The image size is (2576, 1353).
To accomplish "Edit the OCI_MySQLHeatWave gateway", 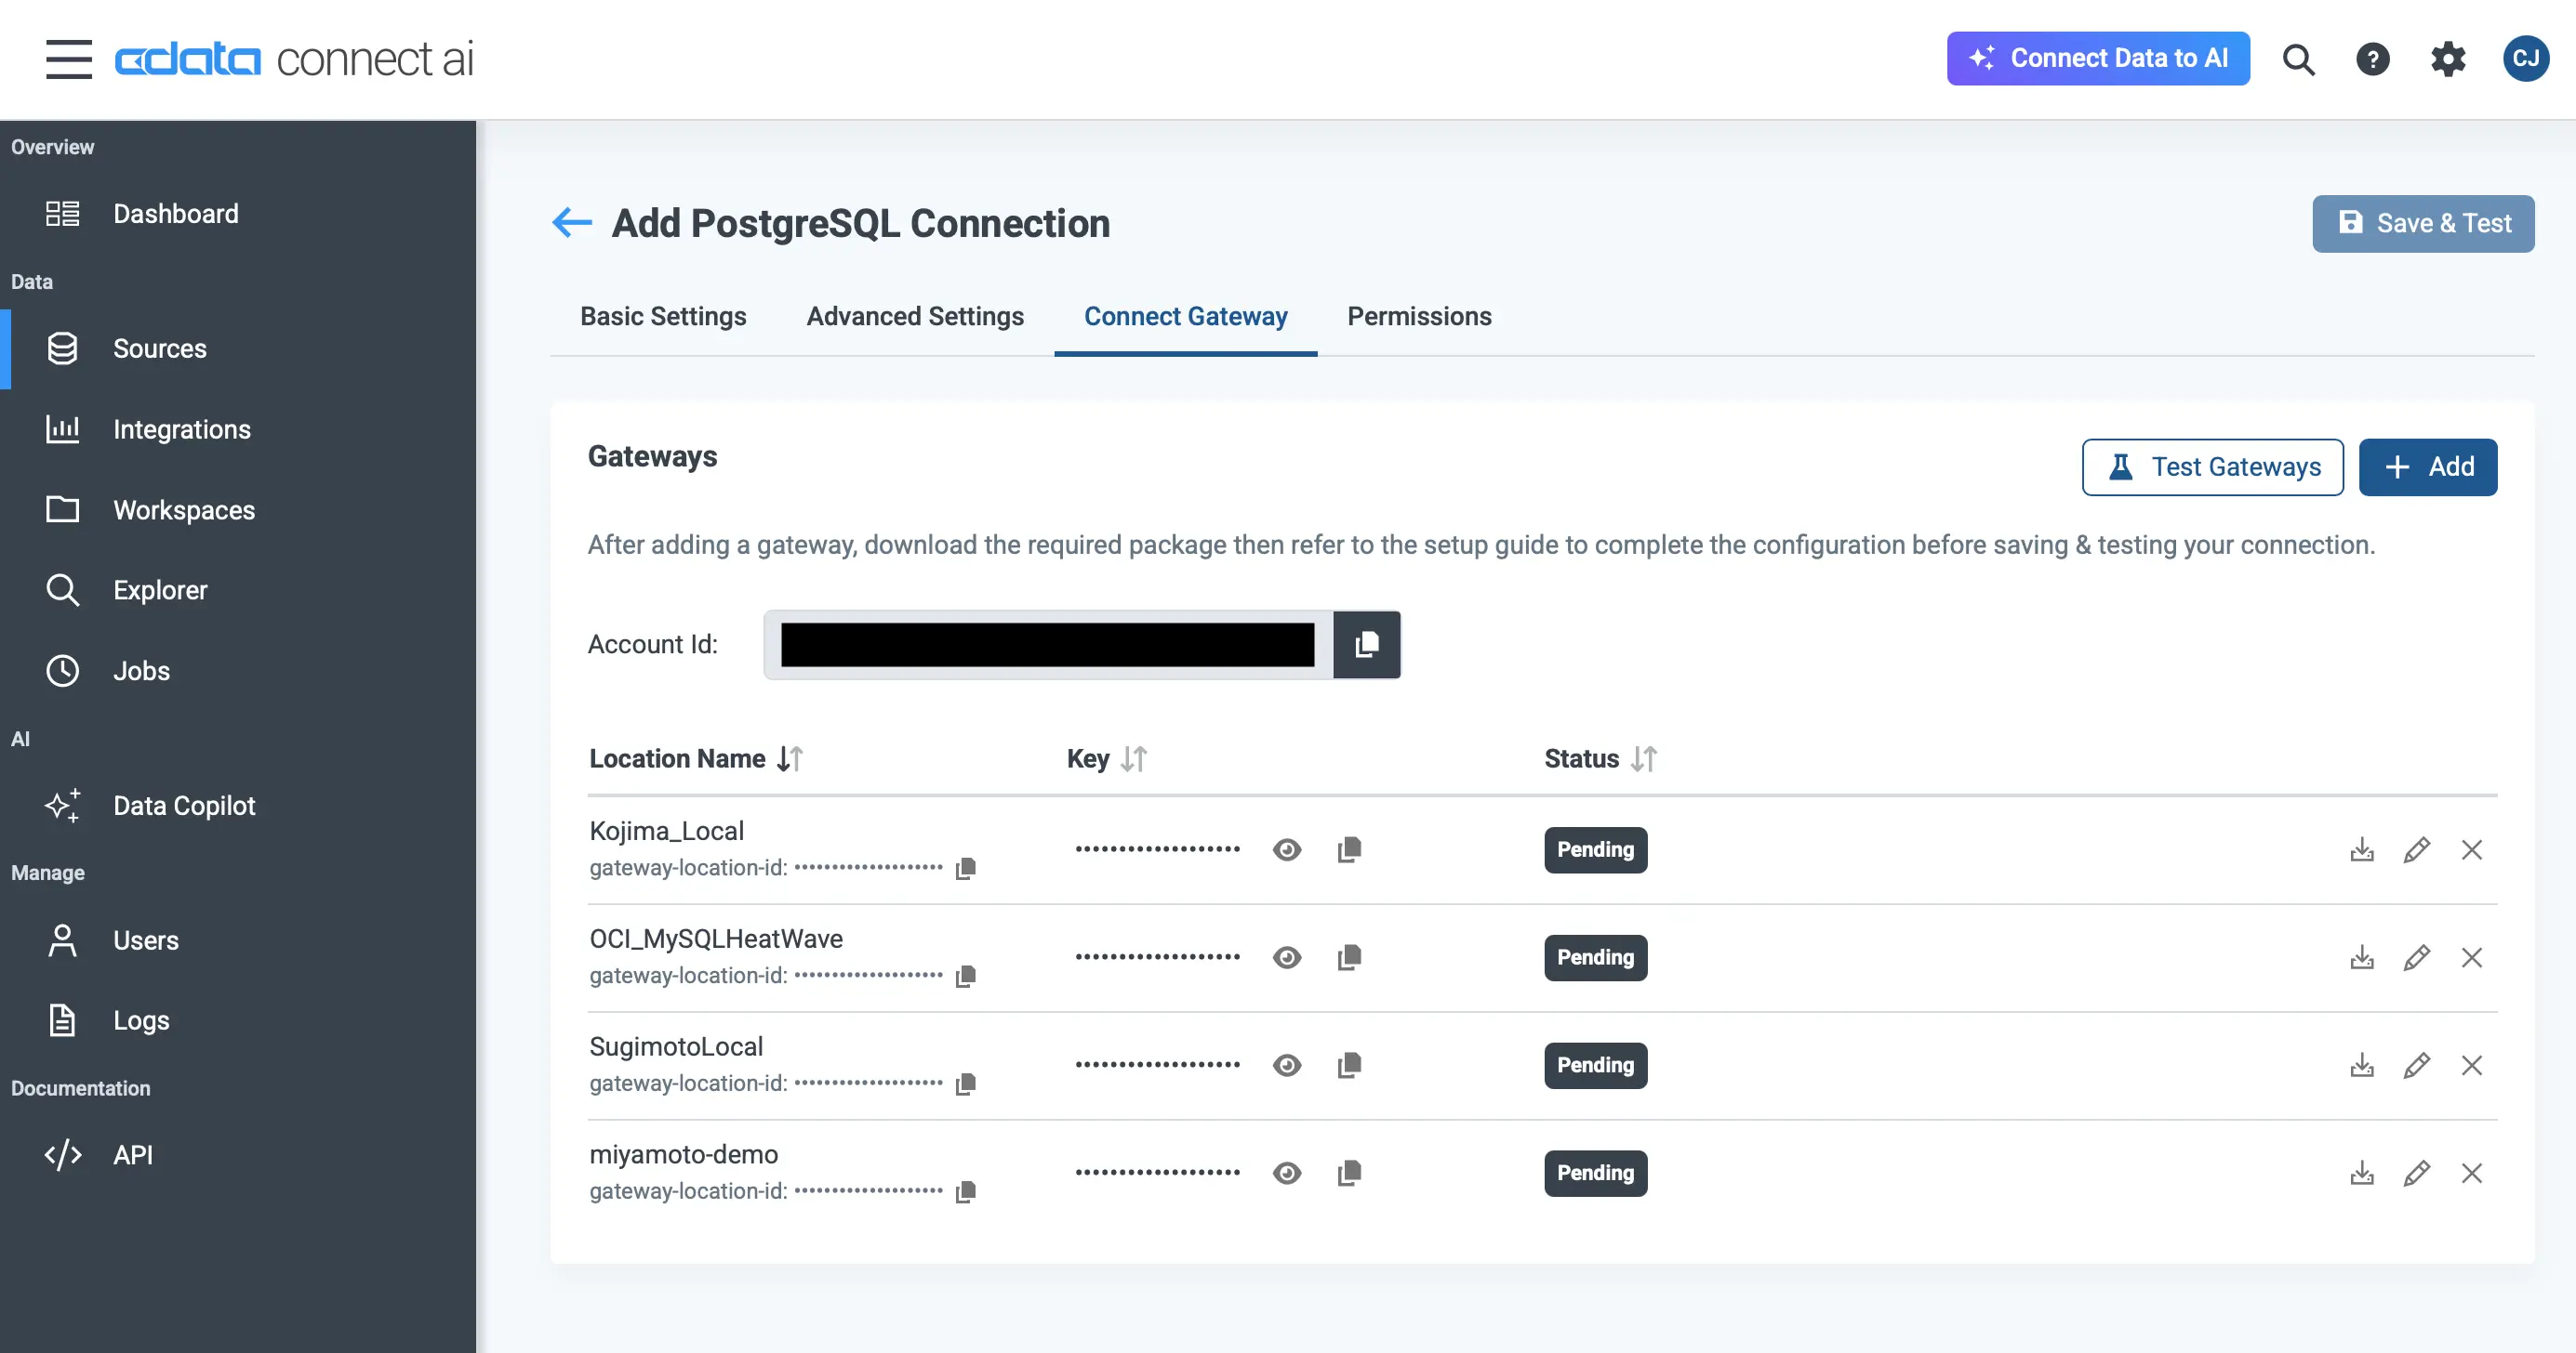I will tap(2416, 957).
